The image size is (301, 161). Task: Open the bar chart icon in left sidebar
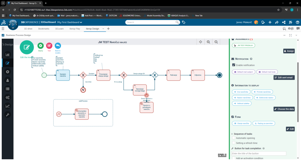(8, 54)
